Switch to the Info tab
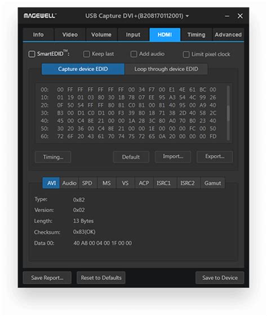The height and width of the screenshot is (316, 267). point(38,35)
